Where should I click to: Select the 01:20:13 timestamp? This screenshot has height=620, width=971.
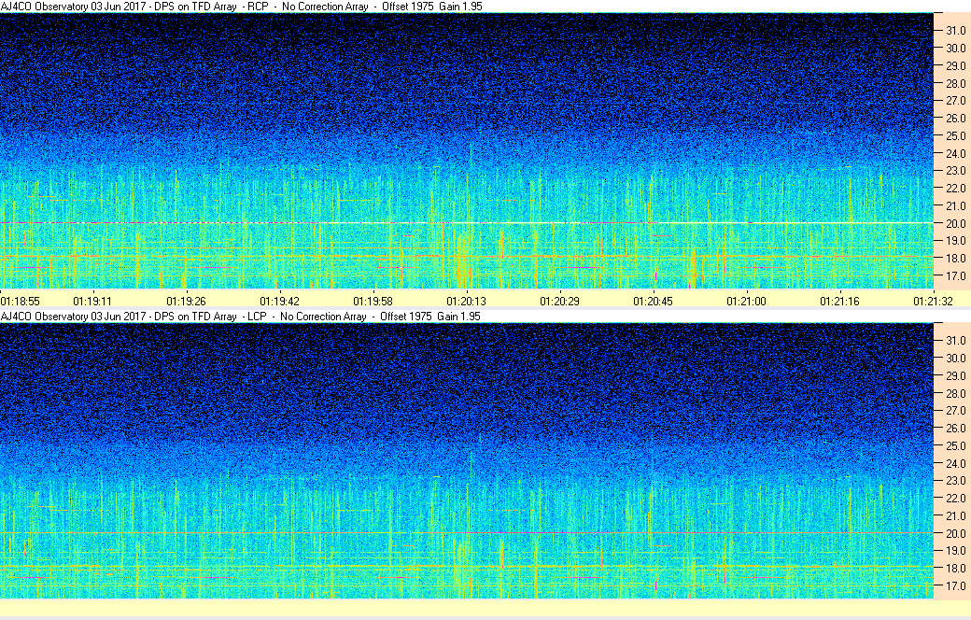pyautogui.click(x=466, y=301)
